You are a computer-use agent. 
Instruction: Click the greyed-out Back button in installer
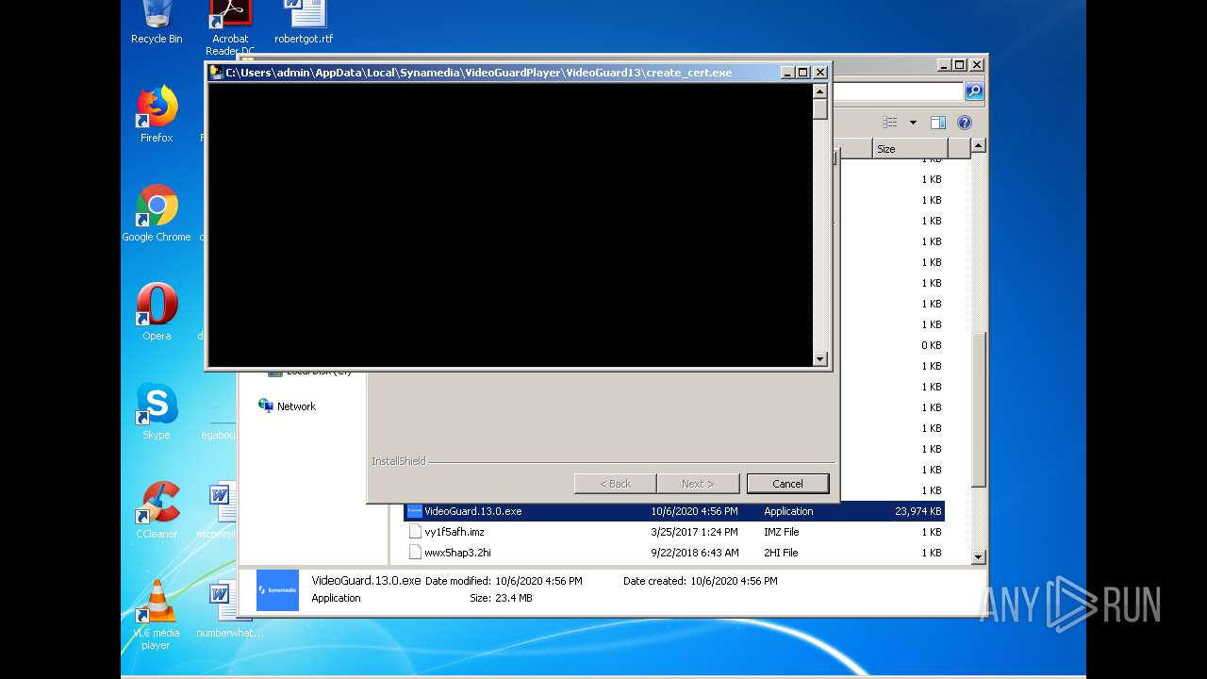pos(615,484)
